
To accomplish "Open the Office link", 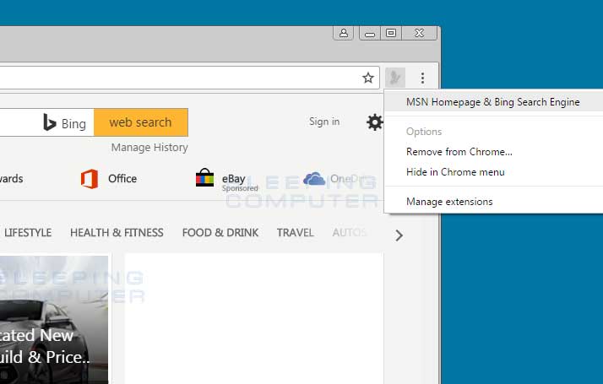I will coord(122,179).
